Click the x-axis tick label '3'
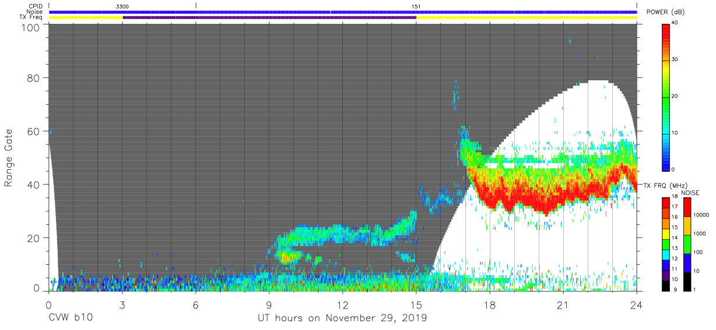 click(122, 305)
